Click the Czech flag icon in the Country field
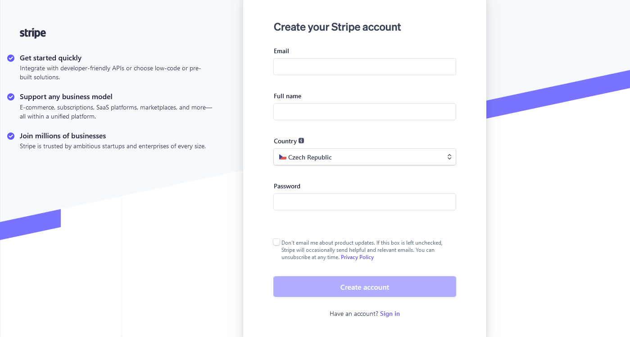 pos(283,157)
